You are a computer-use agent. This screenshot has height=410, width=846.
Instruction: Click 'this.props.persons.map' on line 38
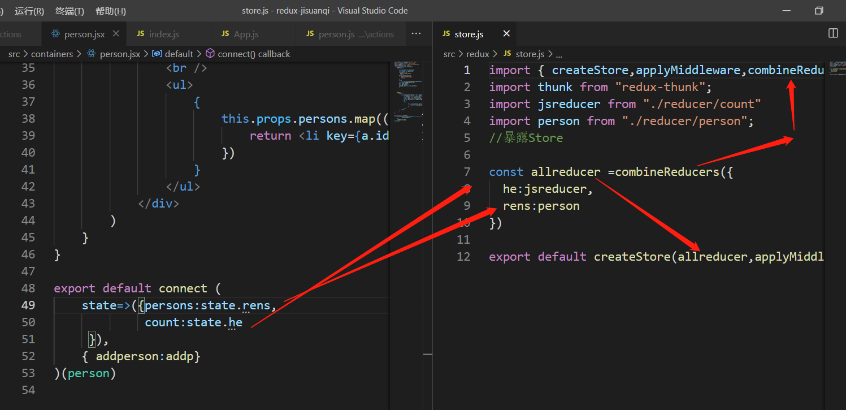pos(298,119)
